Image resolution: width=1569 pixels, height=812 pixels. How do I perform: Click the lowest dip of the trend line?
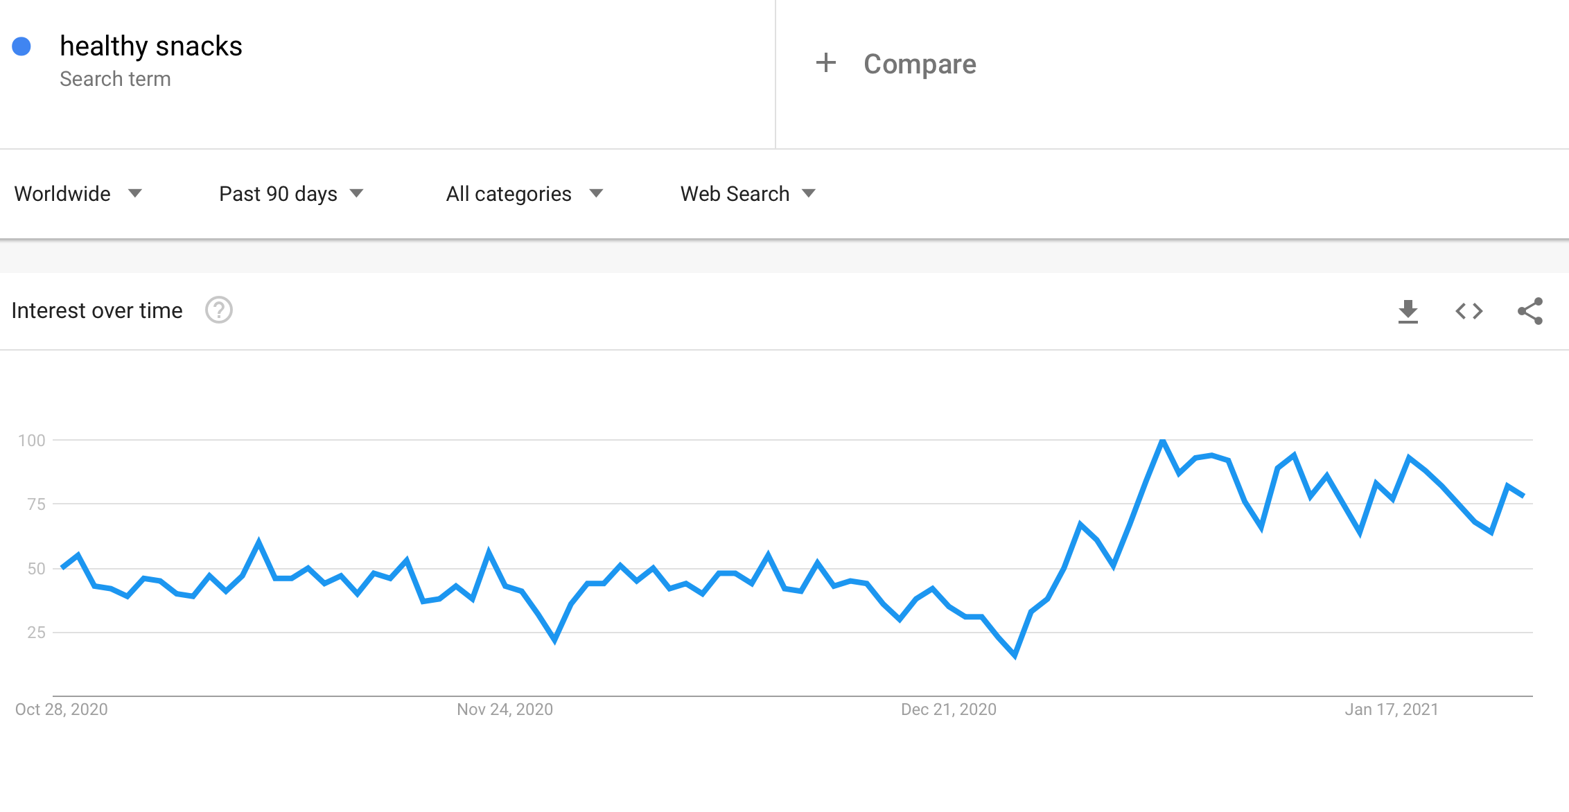(x=1015, y=655)
